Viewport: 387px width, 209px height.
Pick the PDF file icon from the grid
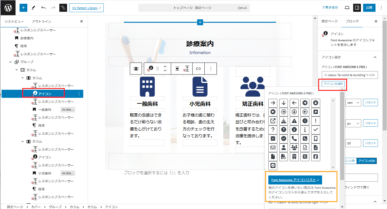point(283,157)
